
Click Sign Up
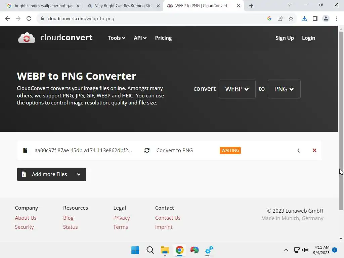tap(285, 38)
